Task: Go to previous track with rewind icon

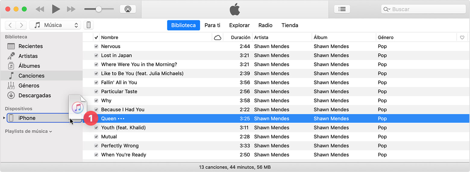Action: (40, 9)
